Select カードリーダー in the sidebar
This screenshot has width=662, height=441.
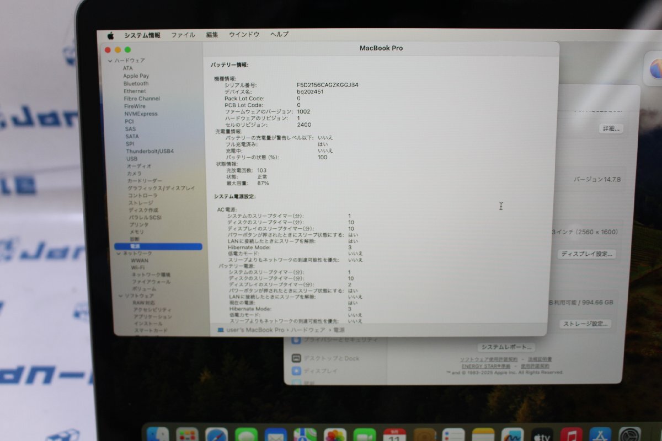[x=145, y=181]
